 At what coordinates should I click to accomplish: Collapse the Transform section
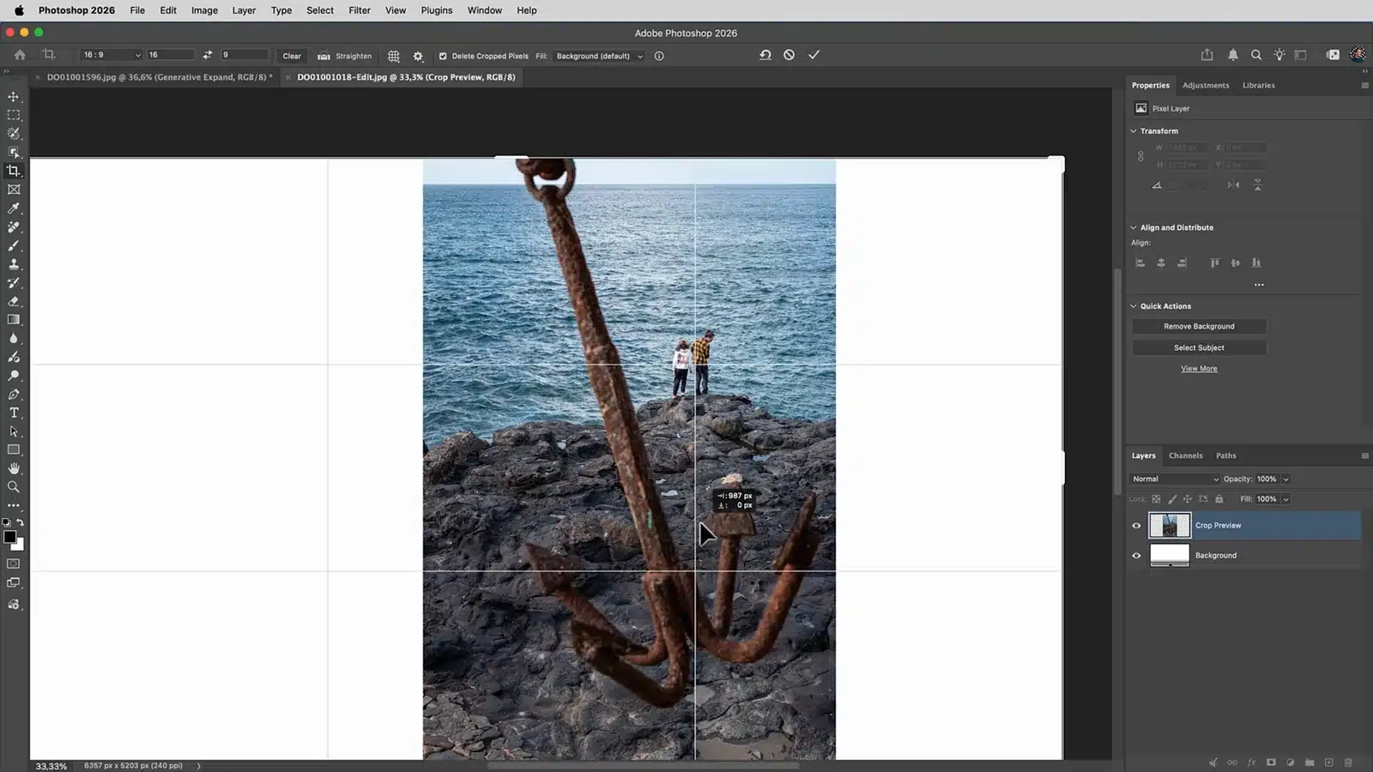tap(1134, 131)
